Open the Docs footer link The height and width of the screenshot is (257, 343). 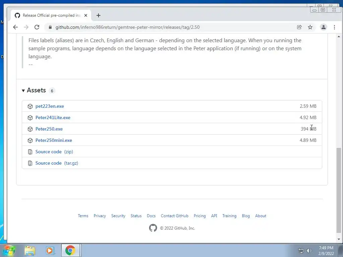point(151,216)
